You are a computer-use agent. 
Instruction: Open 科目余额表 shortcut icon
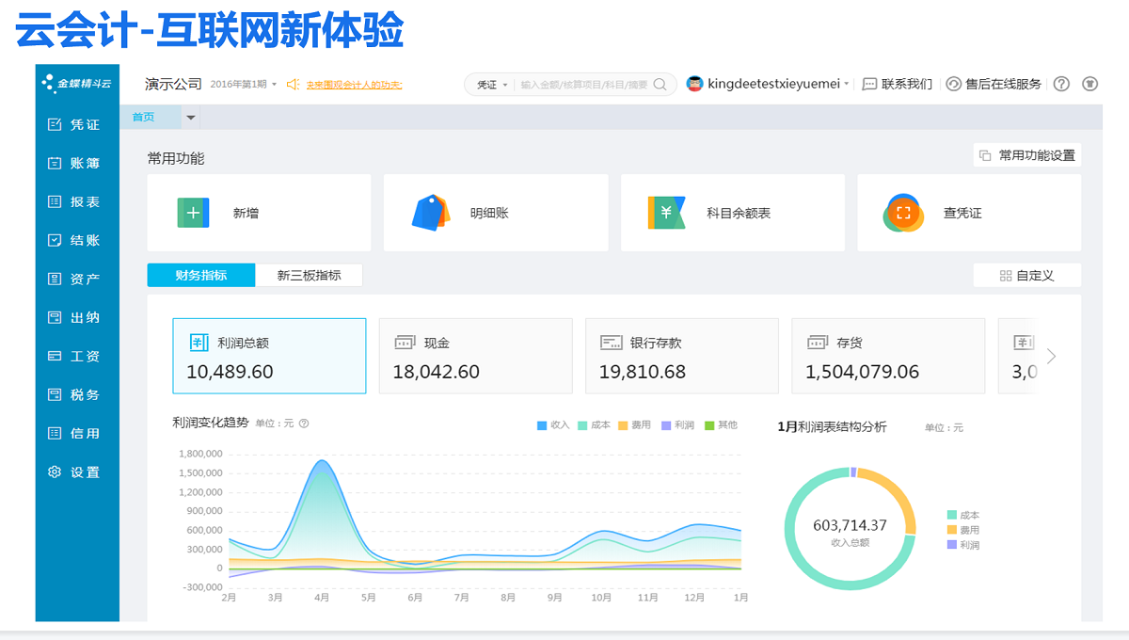click(666, 213)
